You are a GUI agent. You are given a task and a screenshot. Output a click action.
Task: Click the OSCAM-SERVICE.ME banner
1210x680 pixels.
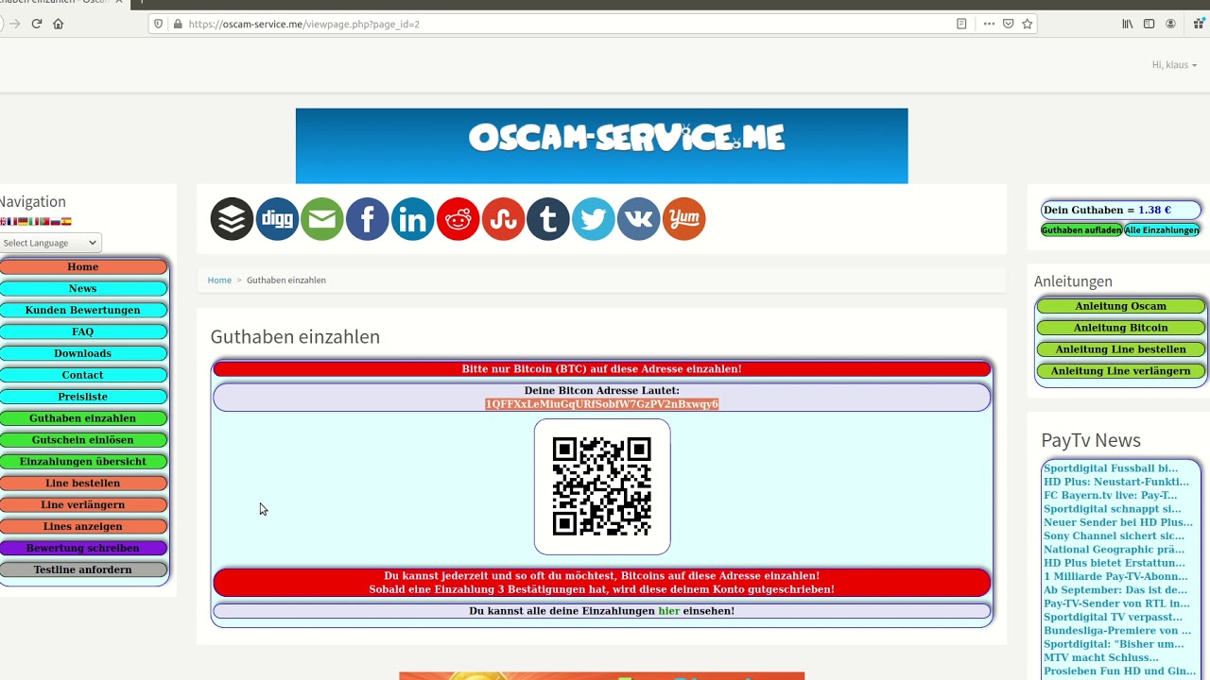click(602, 145)
